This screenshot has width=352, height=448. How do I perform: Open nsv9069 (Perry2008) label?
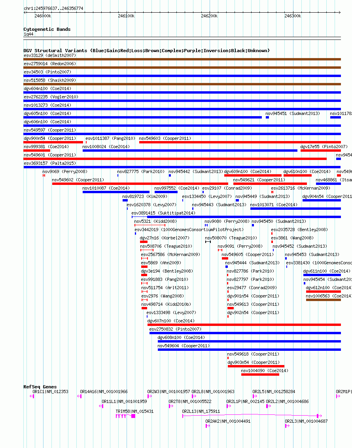[x=65, y=171]
